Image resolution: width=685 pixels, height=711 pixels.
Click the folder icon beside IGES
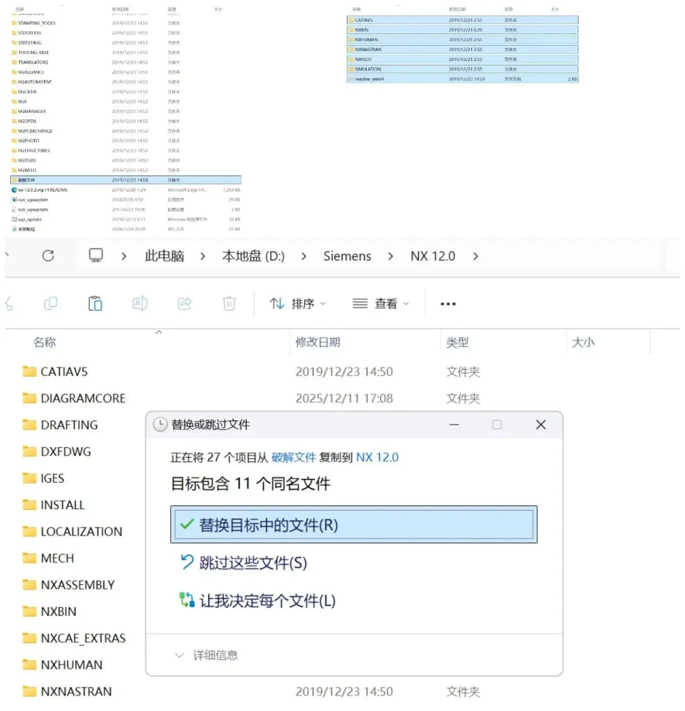[x=29, y=478]
